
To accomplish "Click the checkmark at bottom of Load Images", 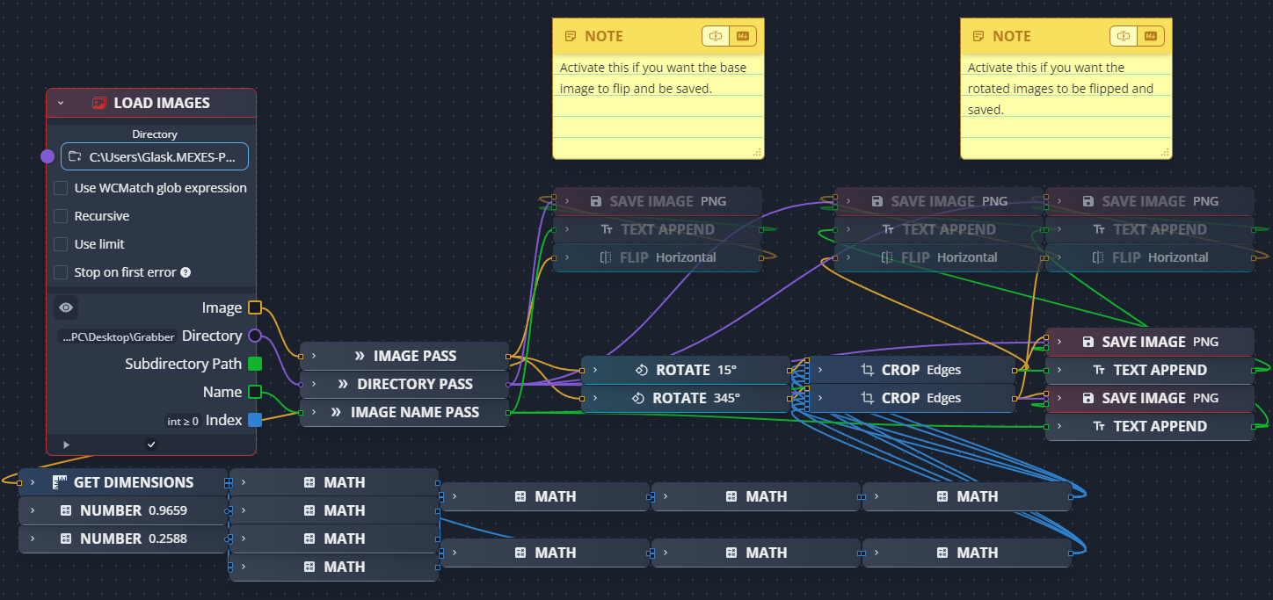I will 151,444.
